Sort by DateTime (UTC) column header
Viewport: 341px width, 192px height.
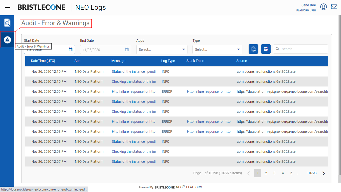pos(43,61)
